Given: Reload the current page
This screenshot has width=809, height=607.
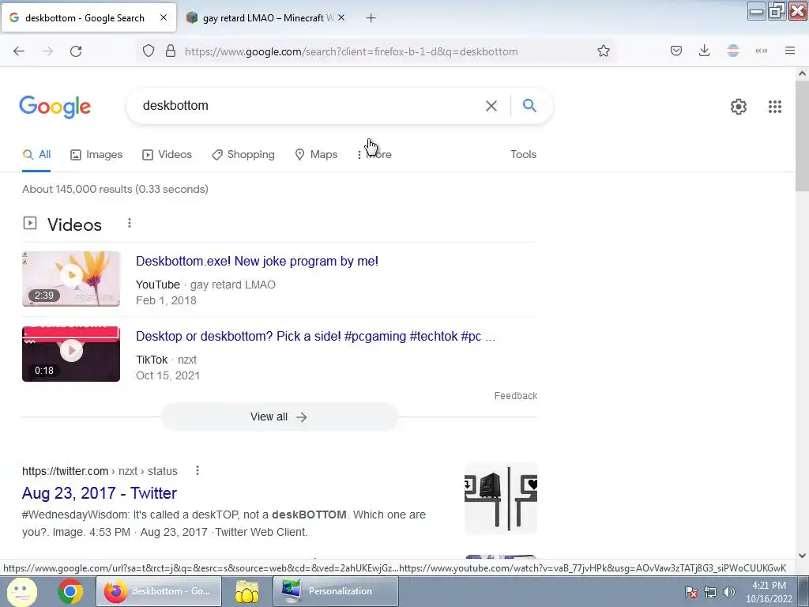Looking at the screenshot, I should [x=76, y=51].
